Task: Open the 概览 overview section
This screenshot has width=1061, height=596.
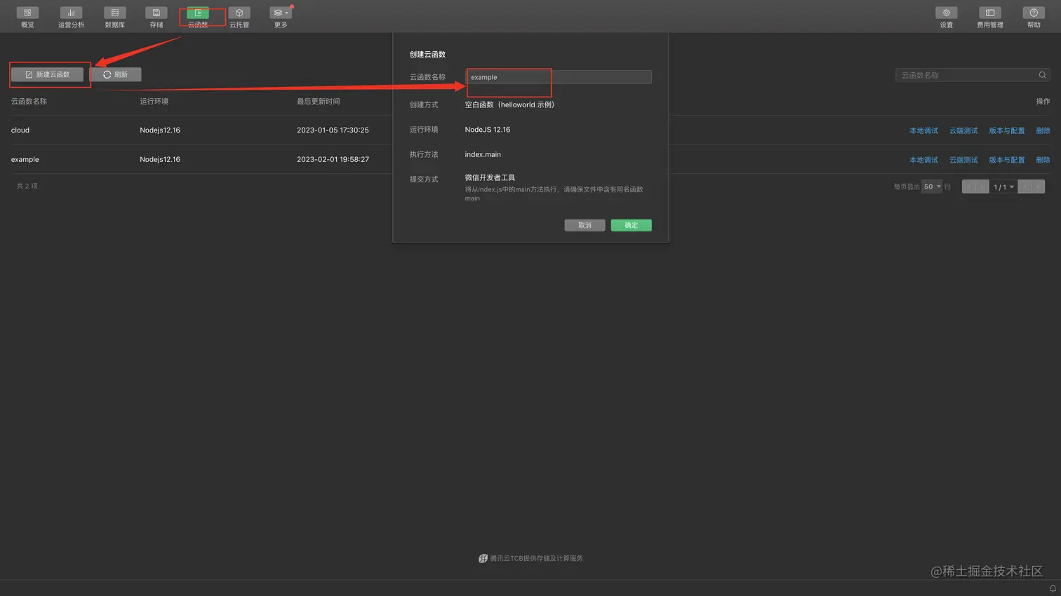Action: (27, 17)
